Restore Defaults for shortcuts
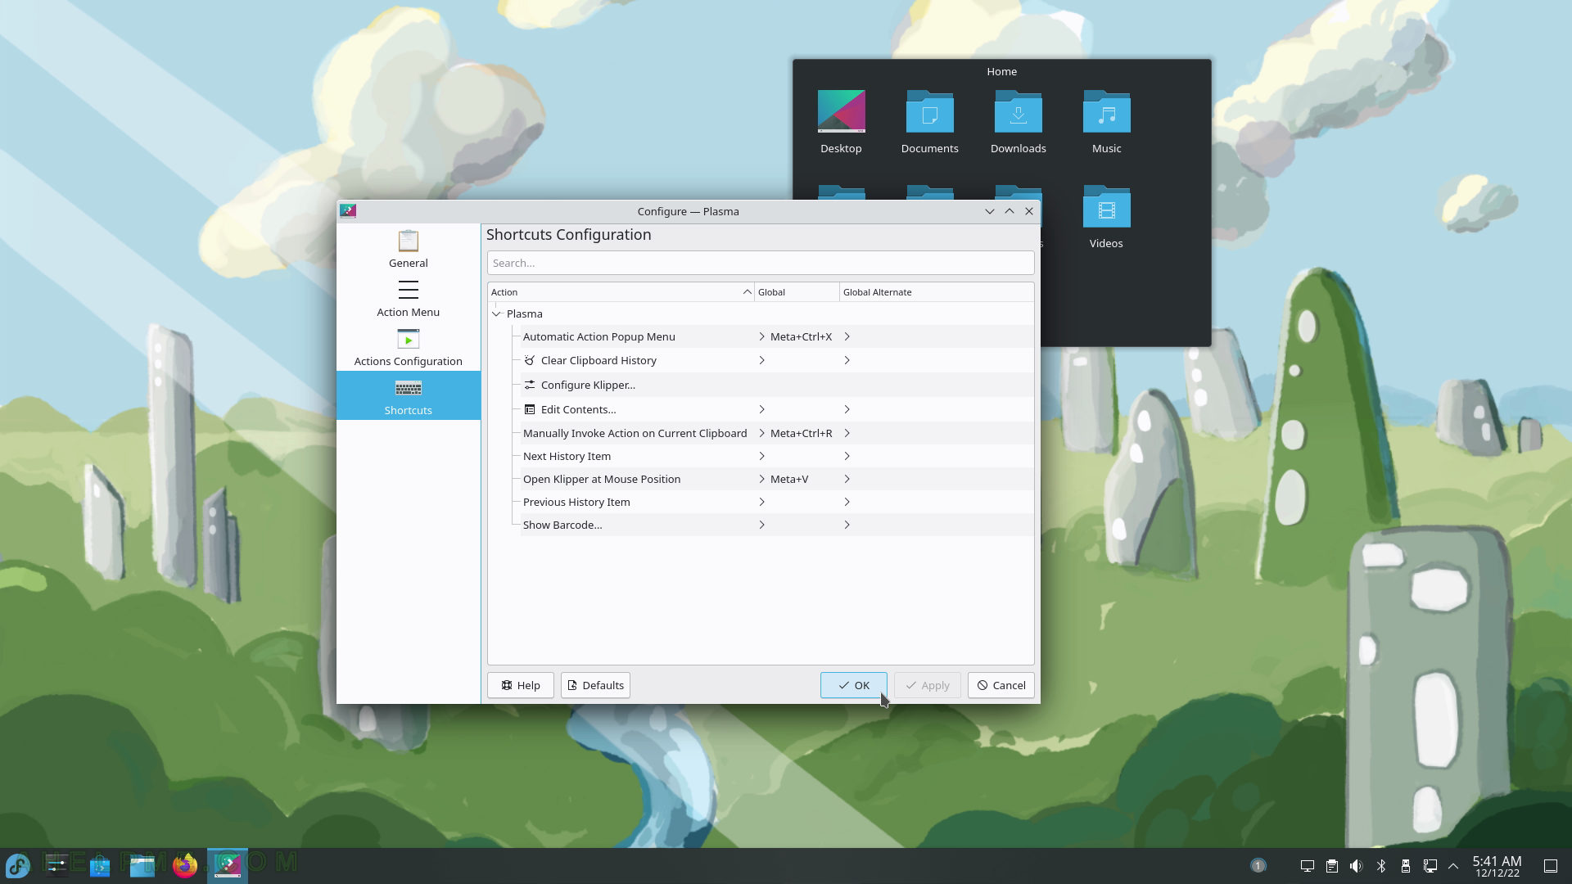1572x884 pixels. (595, 686)
